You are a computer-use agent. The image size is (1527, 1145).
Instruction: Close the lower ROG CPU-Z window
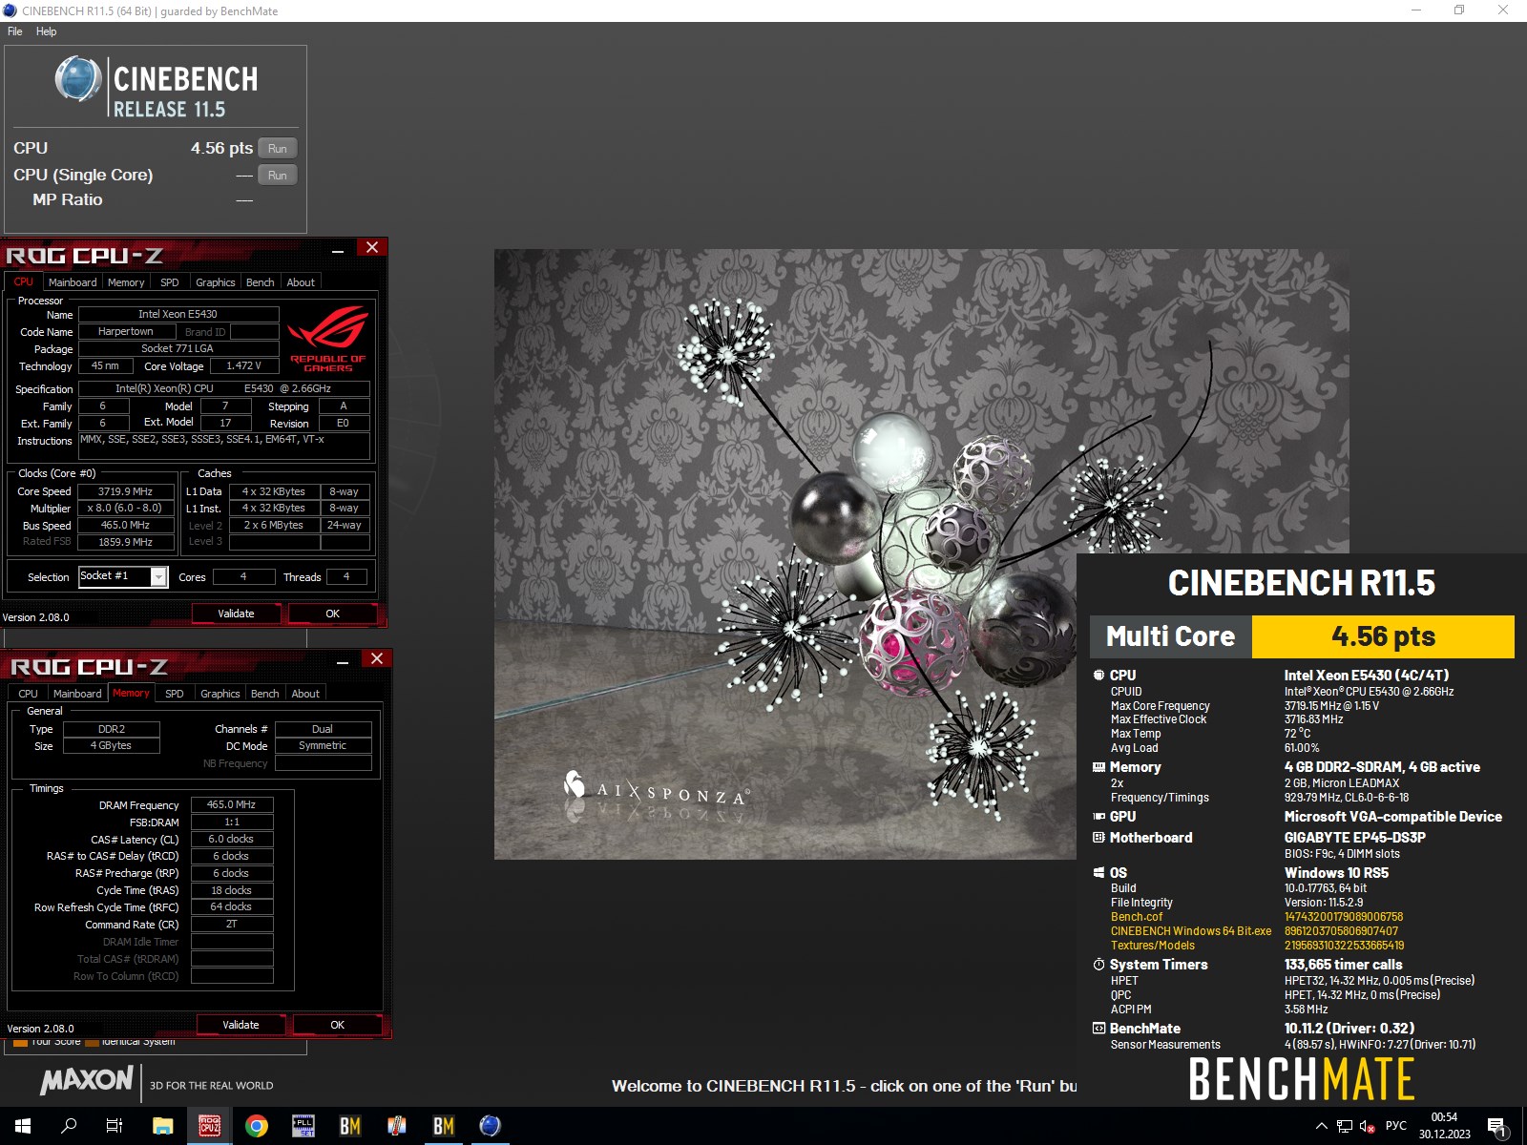pos(377,659)
